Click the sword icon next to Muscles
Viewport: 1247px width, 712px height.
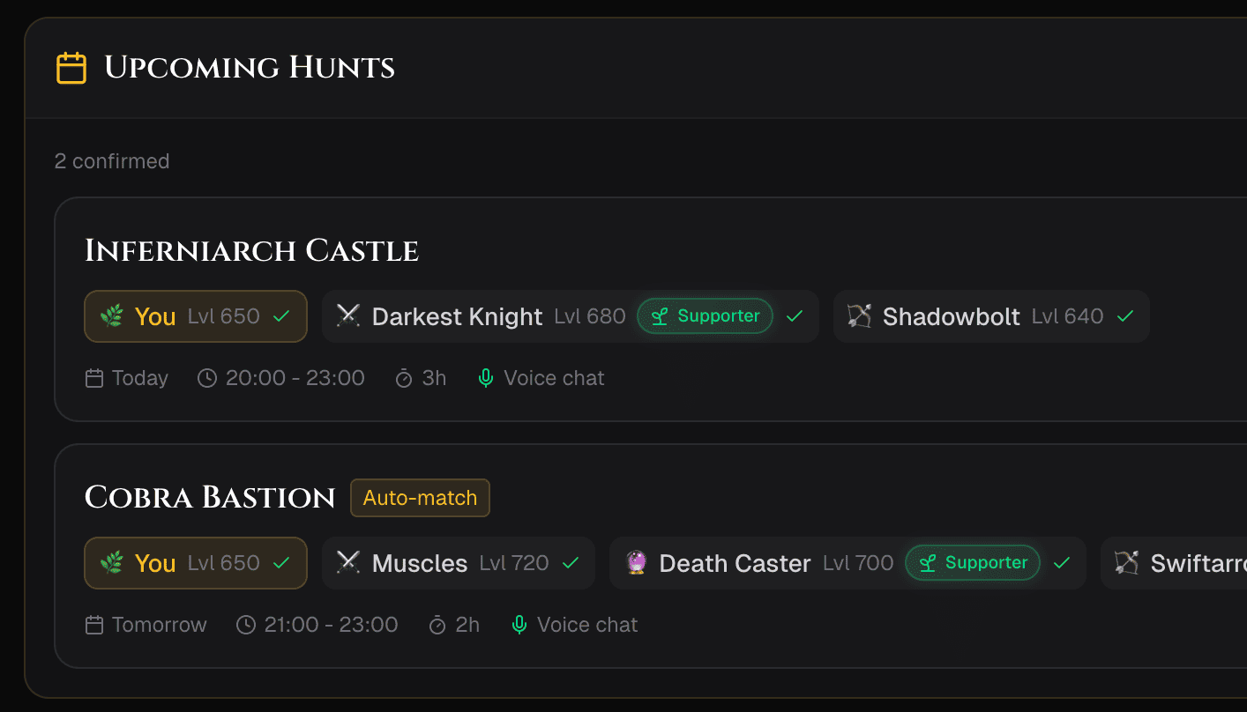pyautogui.click(x=347, y=562)
